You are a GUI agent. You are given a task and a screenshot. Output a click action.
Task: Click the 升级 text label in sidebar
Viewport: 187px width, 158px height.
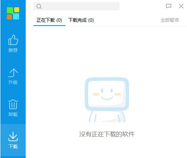(13, 82)
